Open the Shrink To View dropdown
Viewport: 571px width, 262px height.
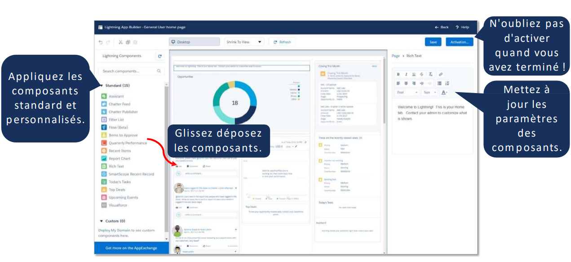coord(244,42)
